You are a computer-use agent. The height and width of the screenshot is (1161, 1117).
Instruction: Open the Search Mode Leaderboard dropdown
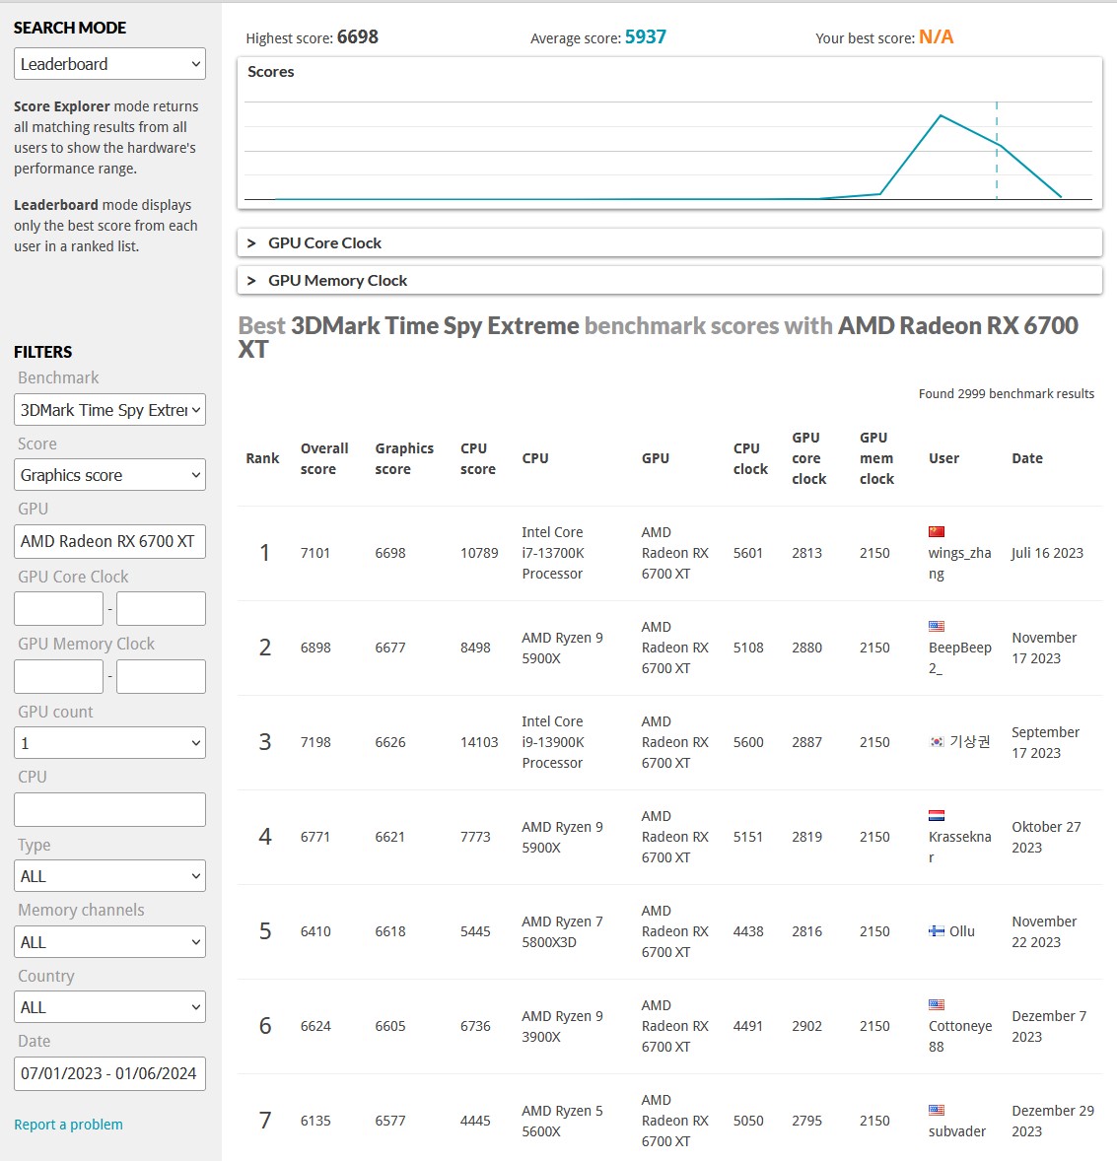click(x=109, y=64)
